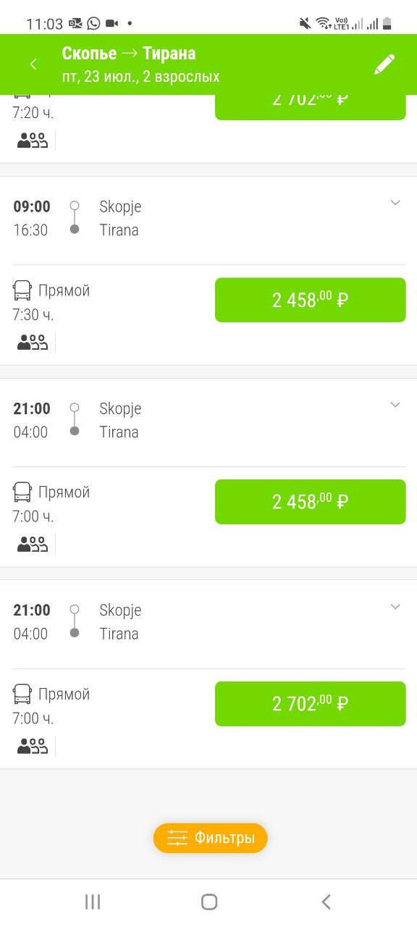Image resolution: width=417 pixels, height=927 pixels.
Task: Select the 09:00 trip for 2 458 ₽
Action: (311, 300)
